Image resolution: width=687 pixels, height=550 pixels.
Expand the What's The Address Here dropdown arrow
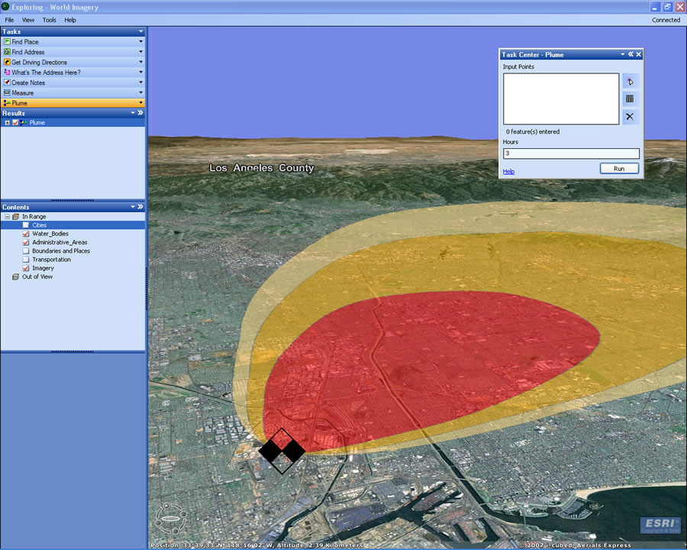point(140,73)
